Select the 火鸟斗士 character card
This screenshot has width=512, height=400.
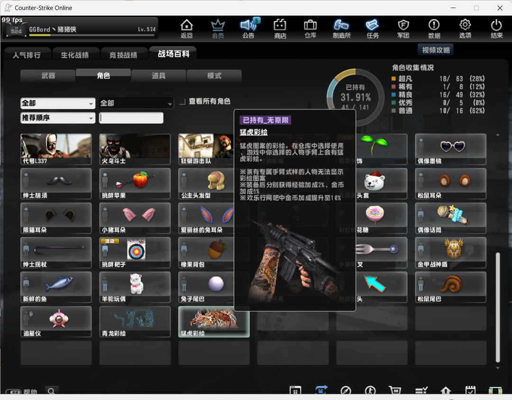click(x=135, y=149)
